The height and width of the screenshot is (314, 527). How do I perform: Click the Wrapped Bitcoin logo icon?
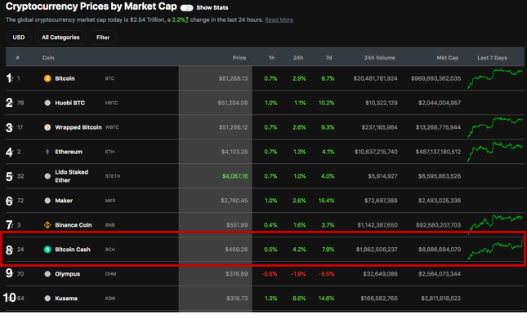47,127
